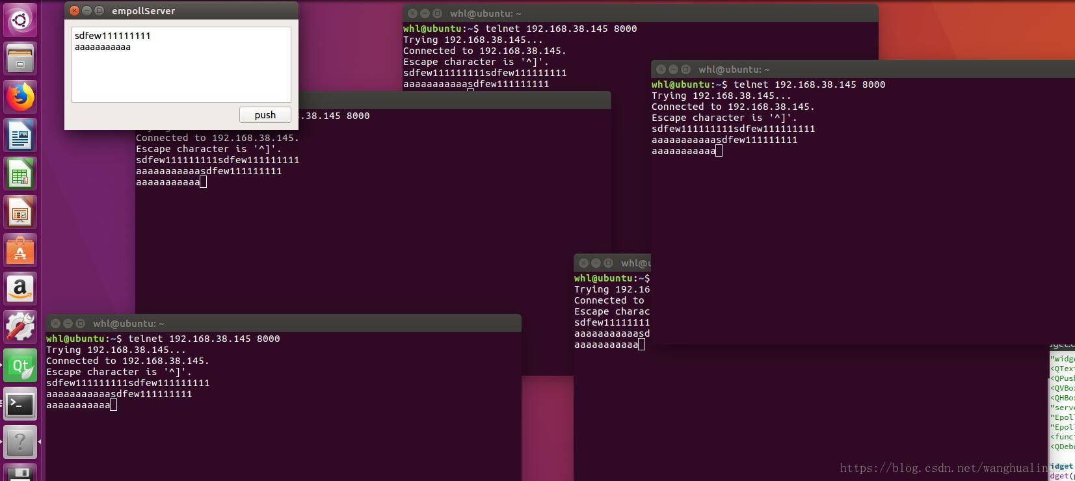Open LibreOffice Impress from the dock
Screen dimensions: 1075x481
click(20, 212)
